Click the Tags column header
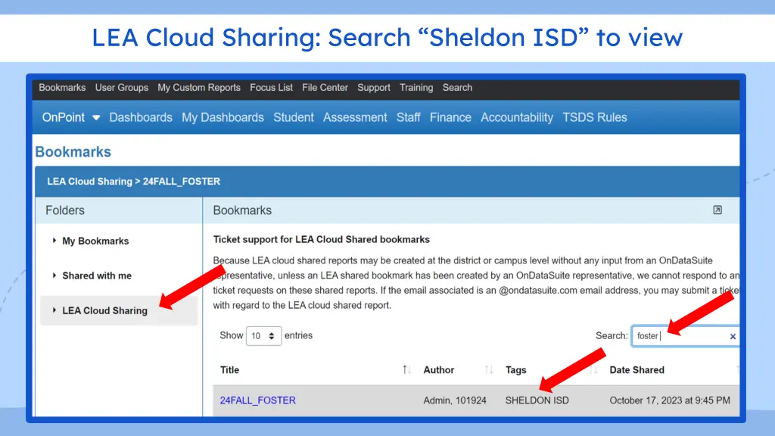 point(515,370)
